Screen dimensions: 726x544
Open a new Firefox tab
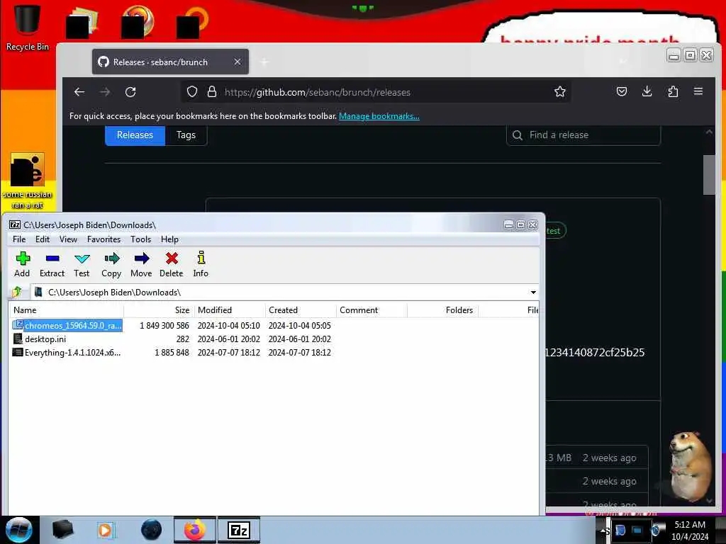click(264, 62)
